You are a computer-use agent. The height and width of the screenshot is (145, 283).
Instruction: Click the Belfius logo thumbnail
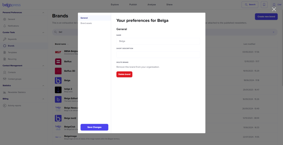click(x=58, y=62)
